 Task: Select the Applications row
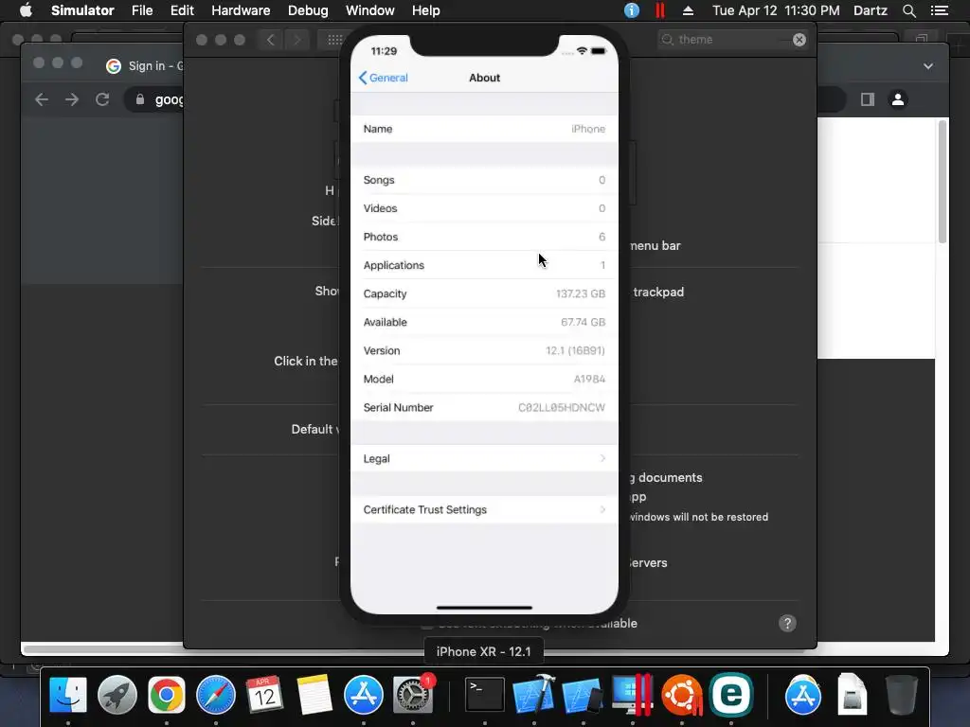[484, 265]
